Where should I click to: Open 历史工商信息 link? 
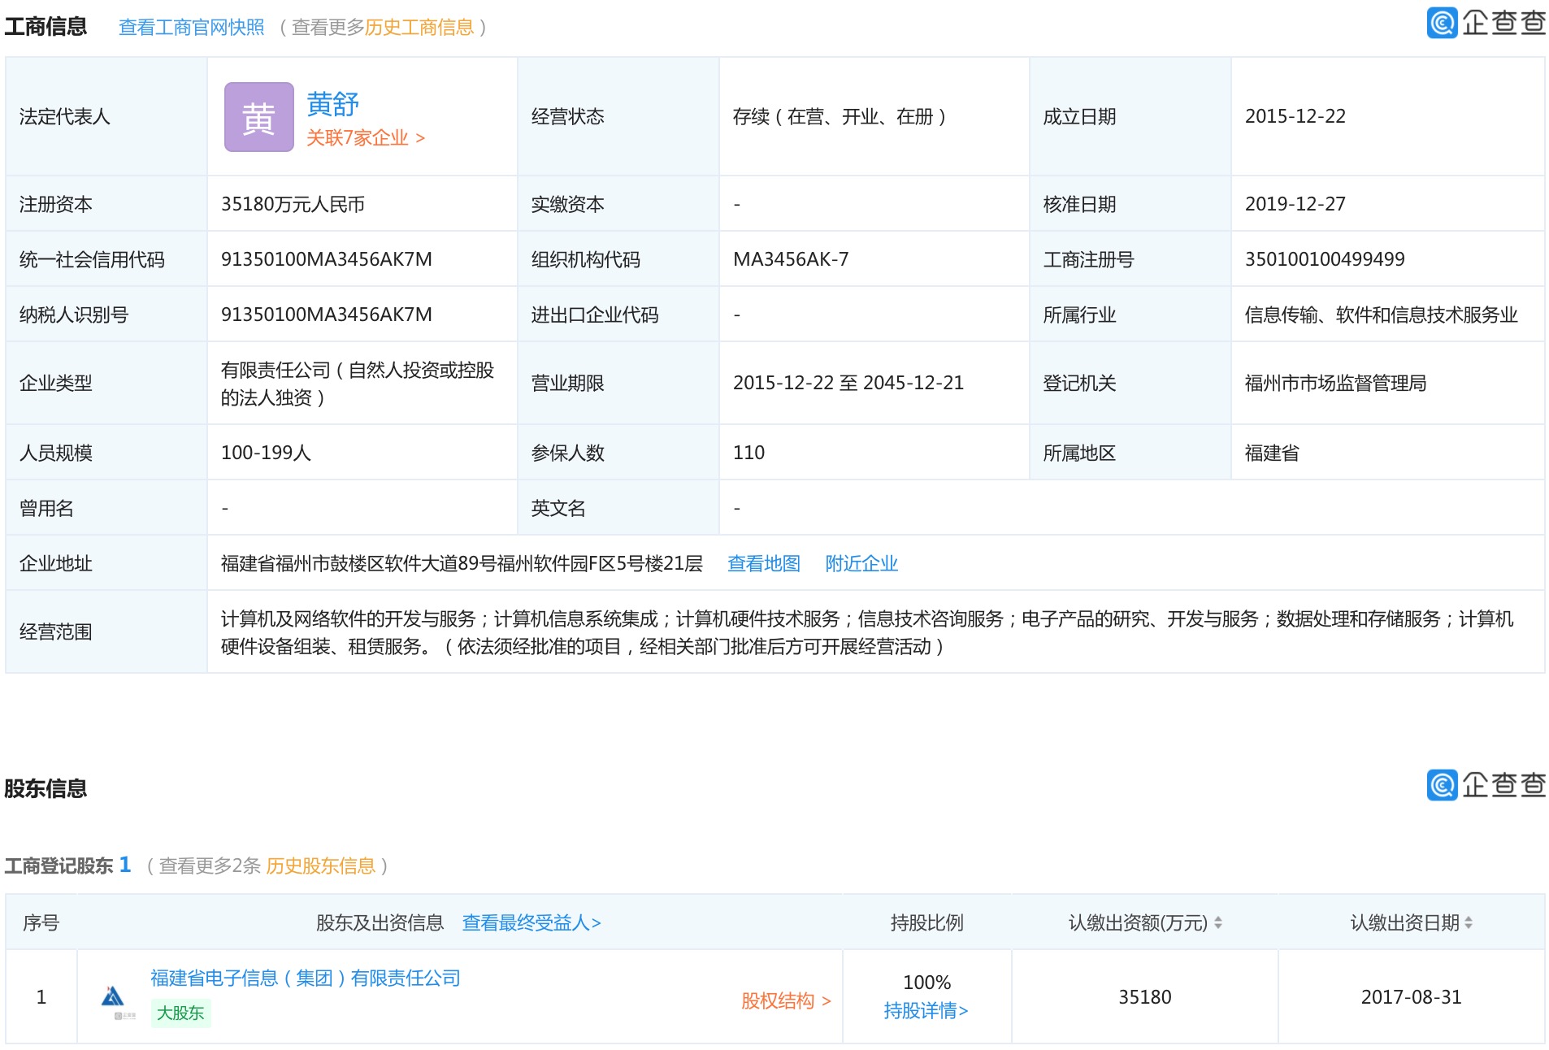coord(419,28)
